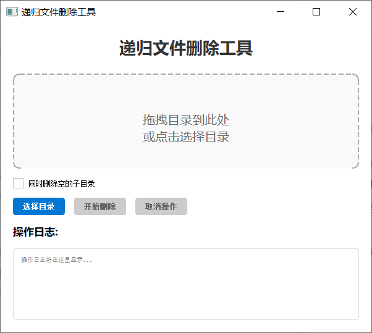Click the 或点击选择目录 text
372x333 pixels.
click(186, 137)
